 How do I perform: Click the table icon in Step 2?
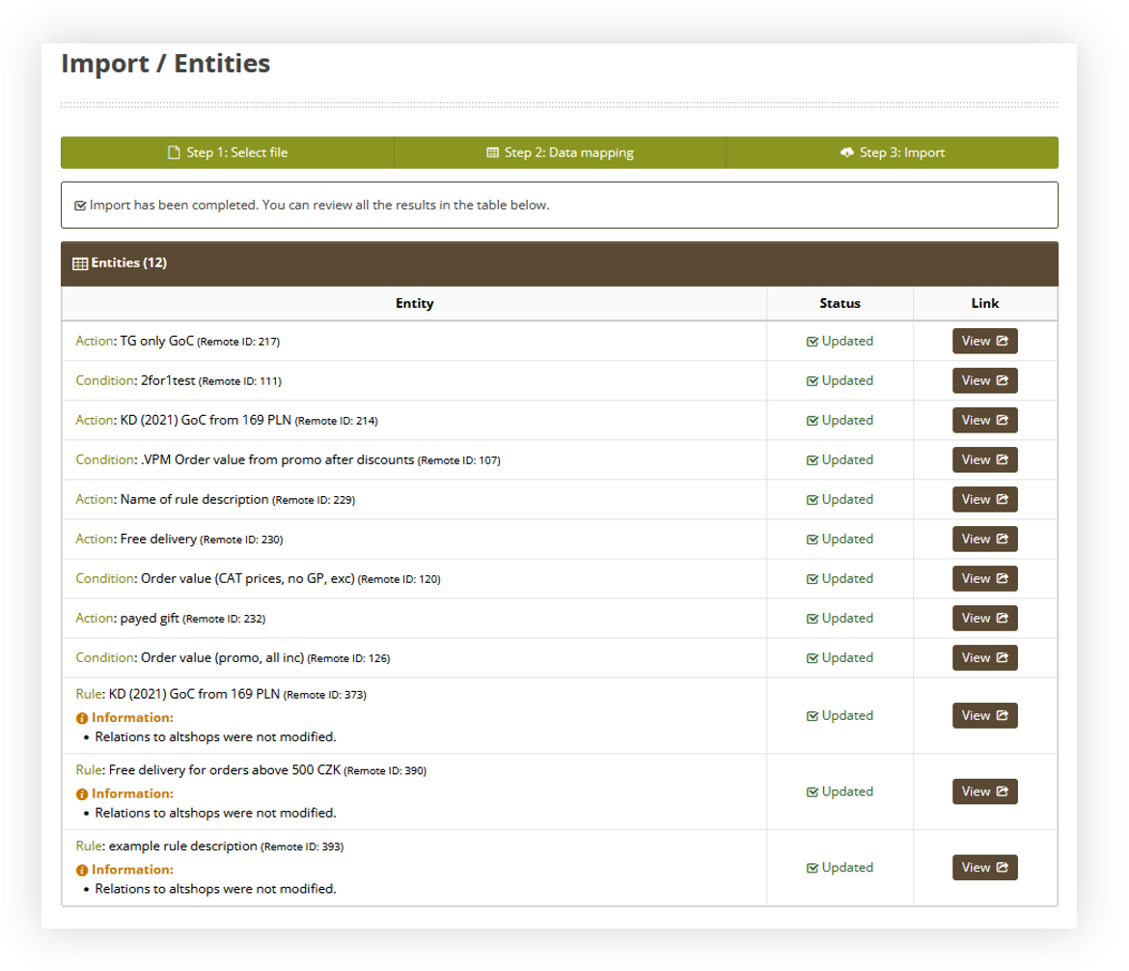(x=492, y=153)
